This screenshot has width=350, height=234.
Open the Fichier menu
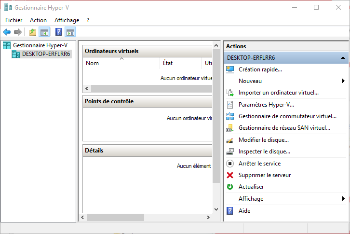point(14,20)
